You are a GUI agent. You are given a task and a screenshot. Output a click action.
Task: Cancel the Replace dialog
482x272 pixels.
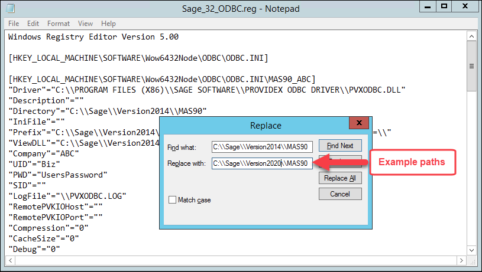point(340,194)
